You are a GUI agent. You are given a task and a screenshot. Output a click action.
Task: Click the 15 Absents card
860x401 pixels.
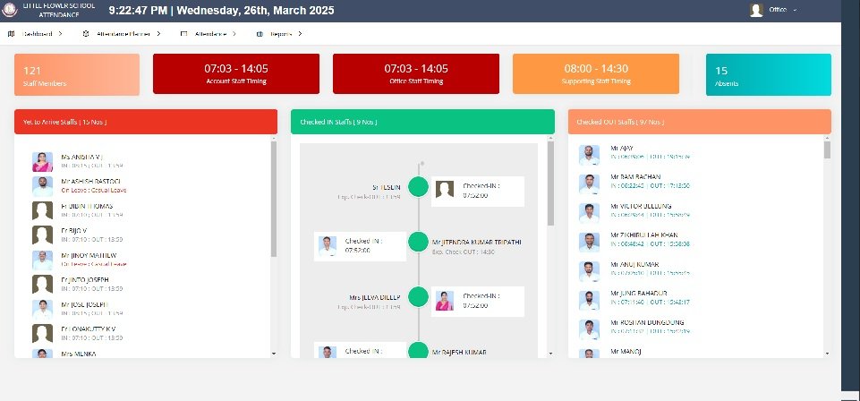[x=769, y=74]
